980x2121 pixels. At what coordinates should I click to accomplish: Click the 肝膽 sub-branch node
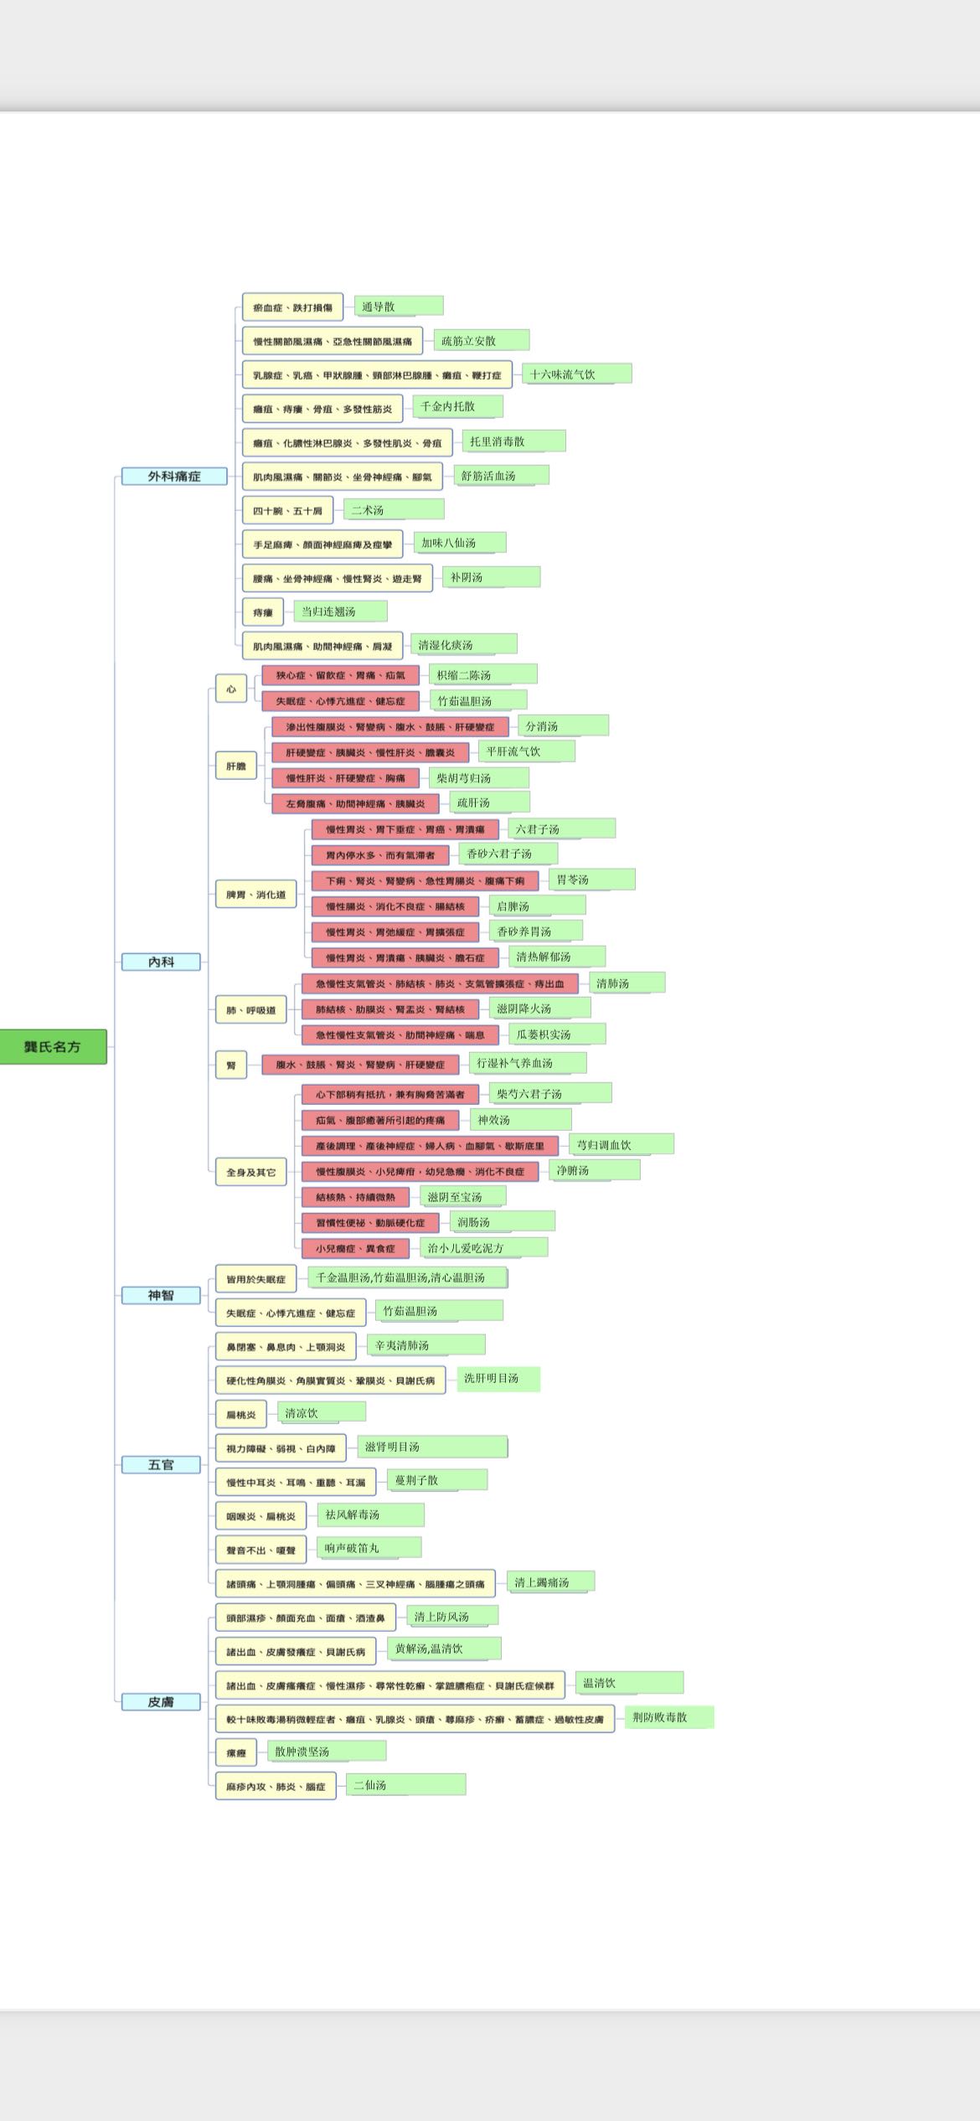236,766
